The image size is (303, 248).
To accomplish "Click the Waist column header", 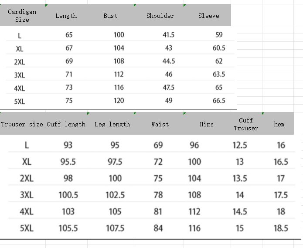I will pyautogui.click(x=160, y=124).
